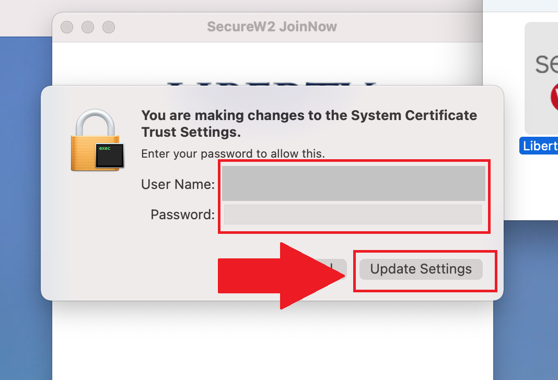Click the red circular logo in SecureW2 icon
The height and width of the screenshot is (380, 558).
554,99
